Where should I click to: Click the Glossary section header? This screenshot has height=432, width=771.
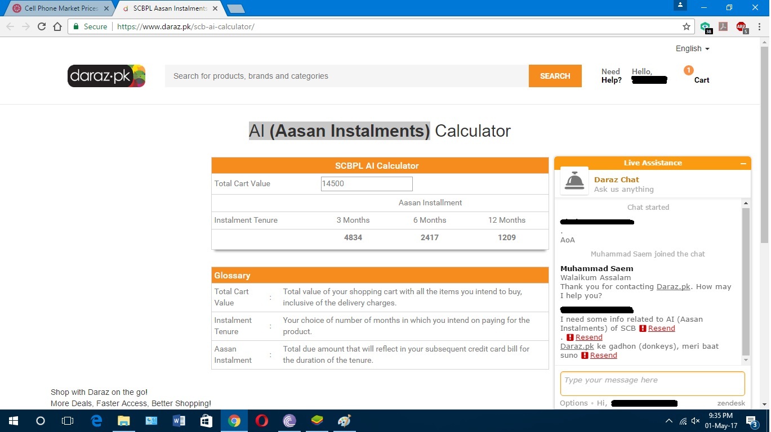pos(380,275)
